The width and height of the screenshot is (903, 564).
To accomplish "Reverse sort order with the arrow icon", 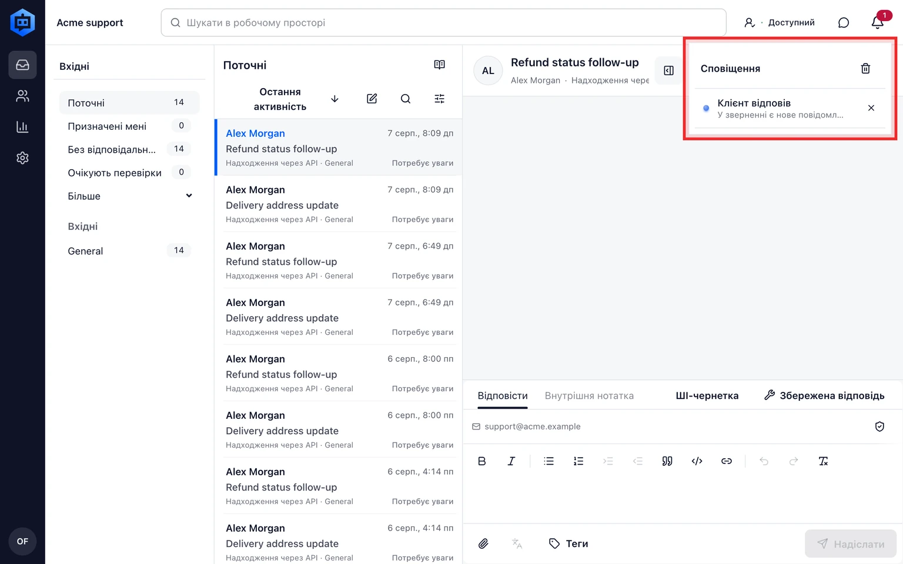I will [x=335, y=99].
